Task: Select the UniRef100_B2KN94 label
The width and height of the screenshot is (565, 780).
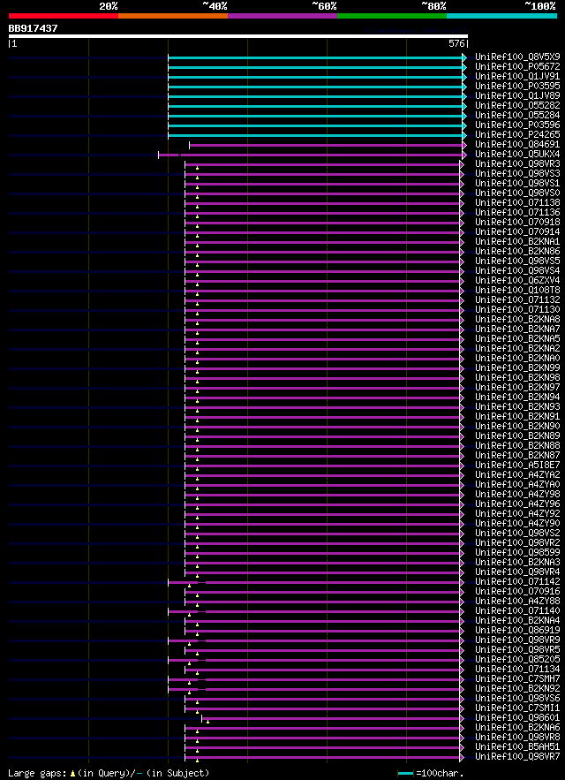Action: pyautogui.click(x=517, y=398)
